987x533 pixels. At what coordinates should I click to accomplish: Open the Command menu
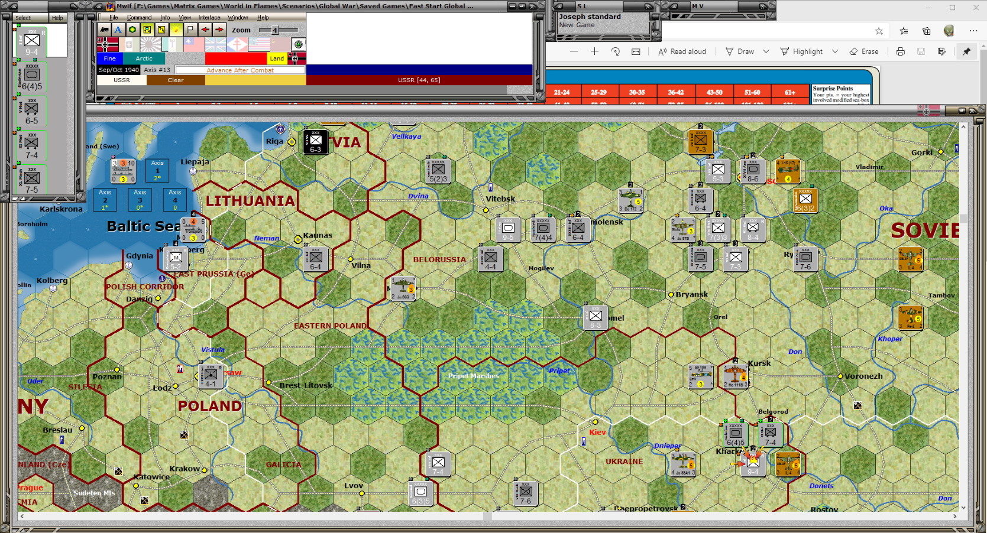click(x=139, y=18)
